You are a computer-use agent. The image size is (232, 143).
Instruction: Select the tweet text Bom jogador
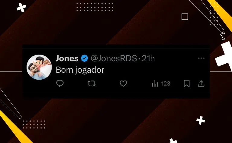(80, 70)
